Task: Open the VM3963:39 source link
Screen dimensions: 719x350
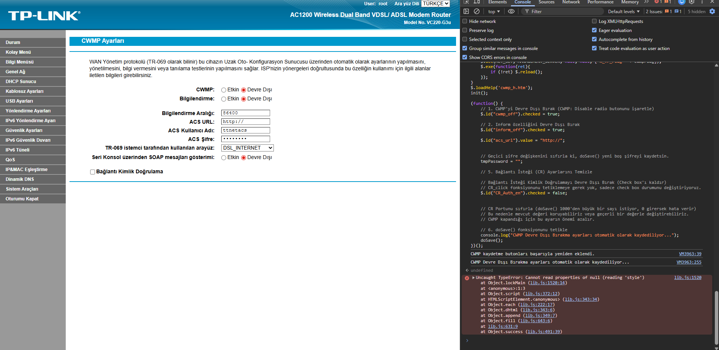Action: [690, 254]
